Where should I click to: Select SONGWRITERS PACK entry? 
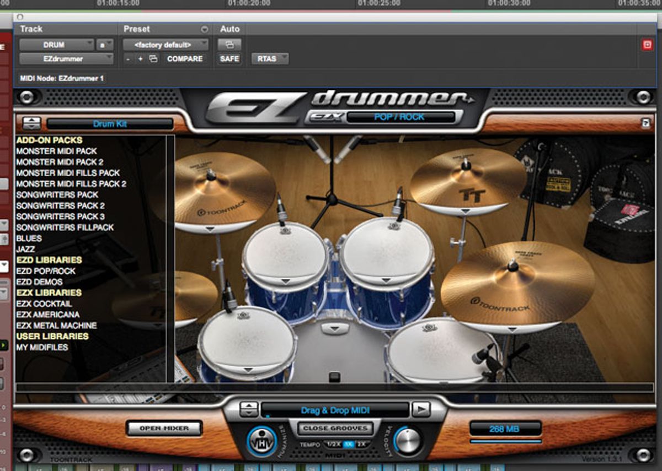click(57, 194)
